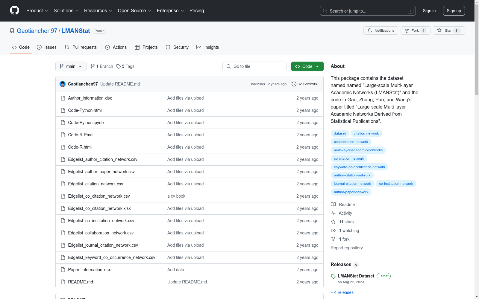This screenshot has width=479, height=299.
Task: Open the + 4 releases link
Action: [x=342, y=292]
